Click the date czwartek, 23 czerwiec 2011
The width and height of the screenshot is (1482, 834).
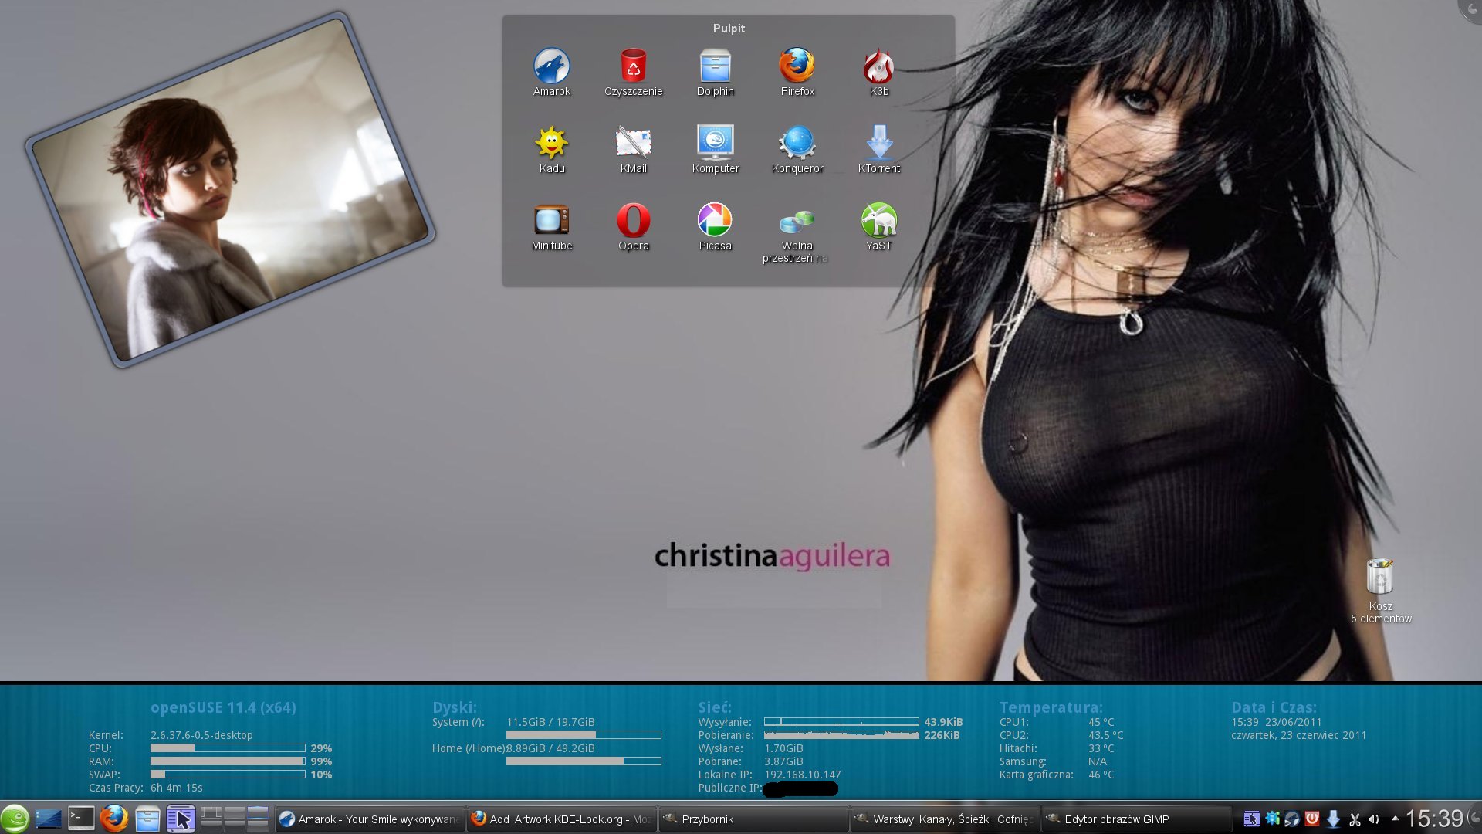click(1299, 735)
